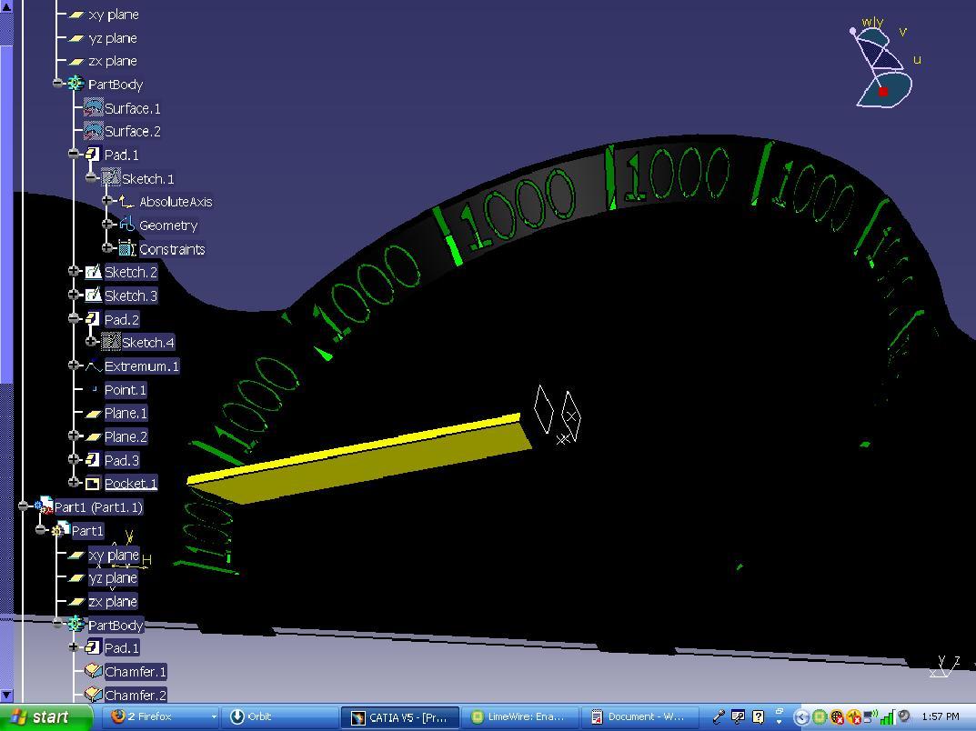Click the Chamfer.1 feature icon

point(94,671)
